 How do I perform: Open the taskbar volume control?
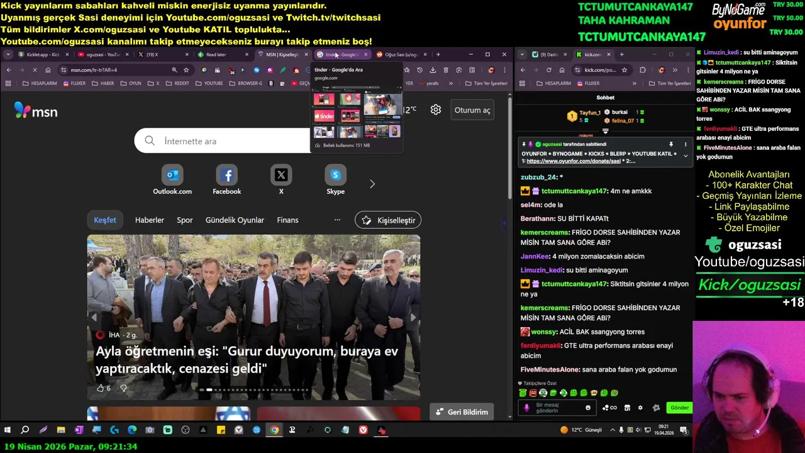(638, 430)
